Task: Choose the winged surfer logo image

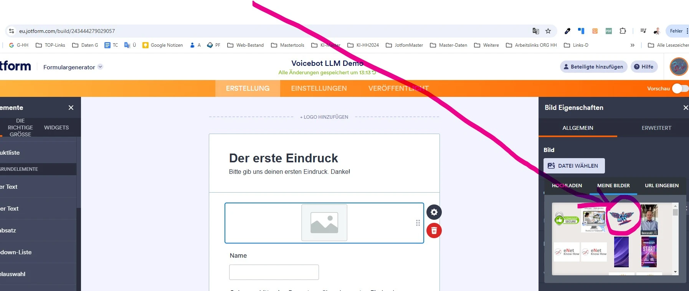Action: 622,217
